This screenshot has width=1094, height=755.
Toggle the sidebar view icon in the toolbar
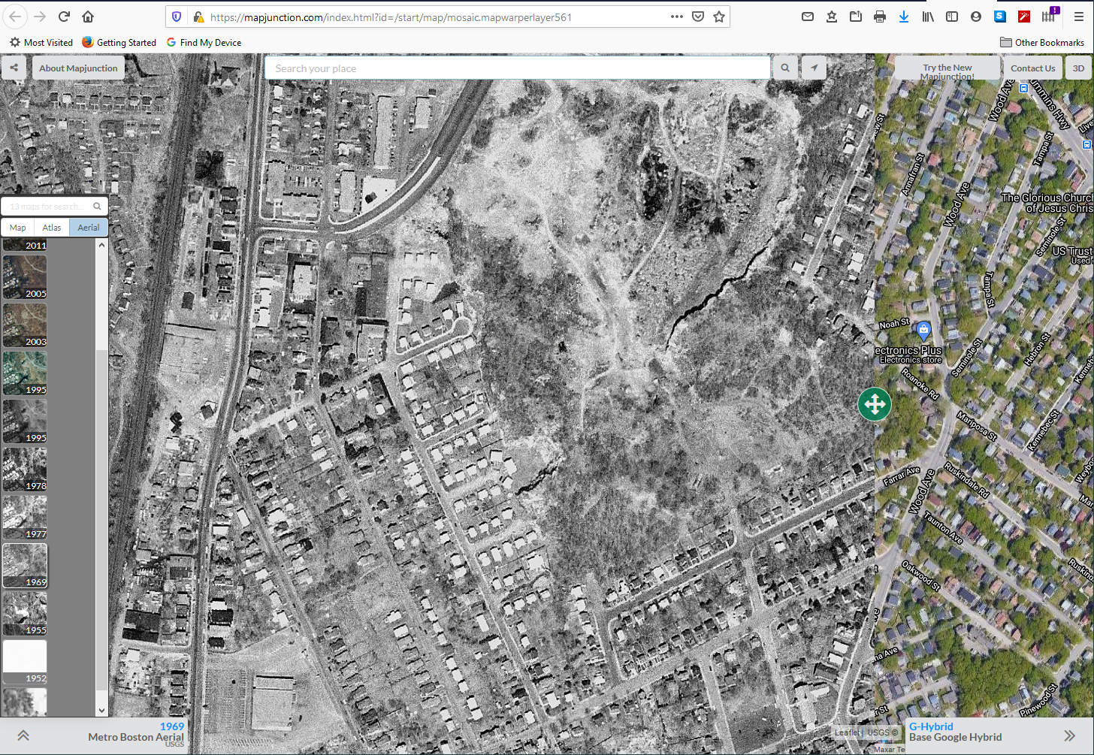(952, 16)
